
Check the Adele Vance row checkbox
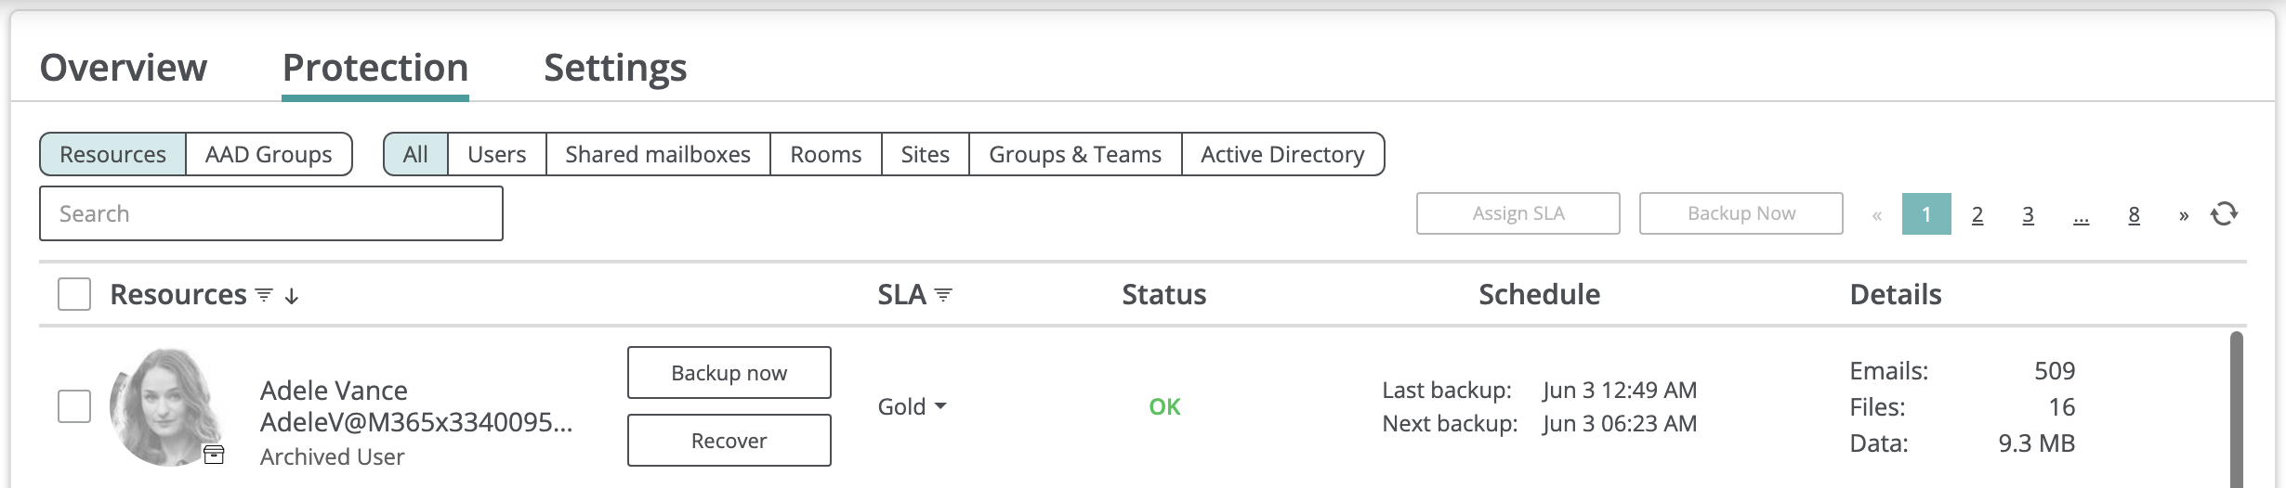tap(74, 406)
